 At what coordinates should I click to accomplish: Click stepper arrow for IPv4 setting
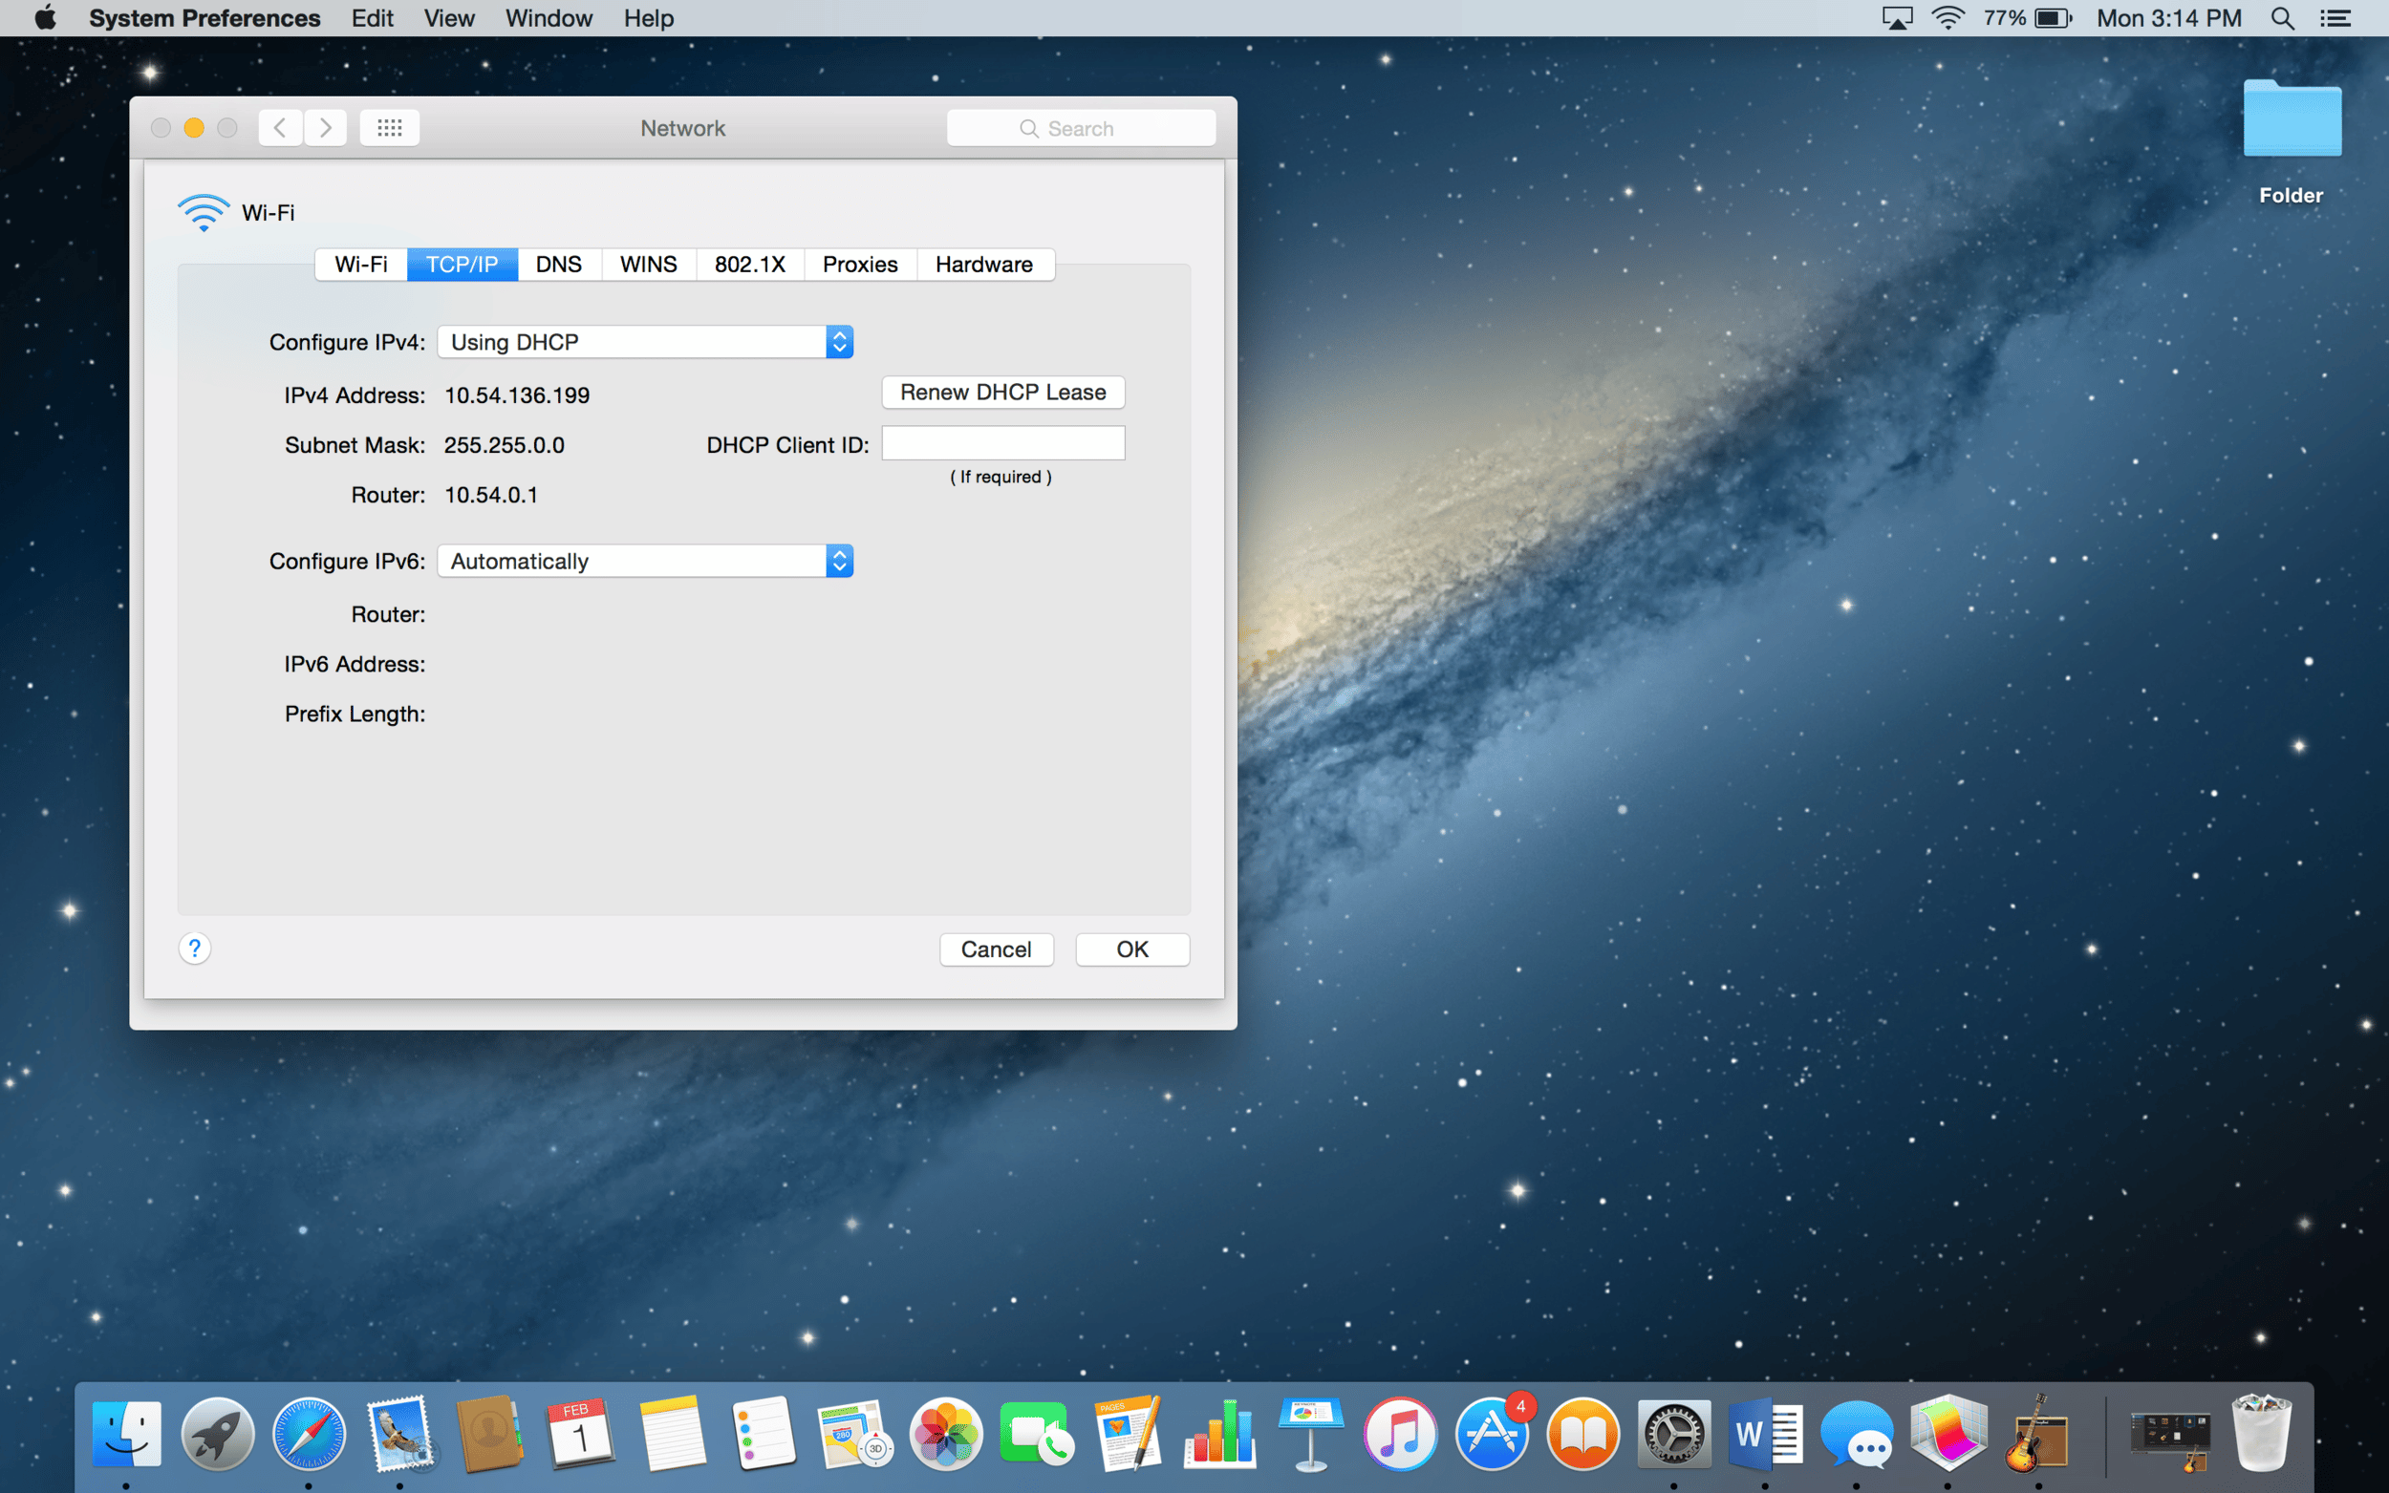tap(839, 342)
